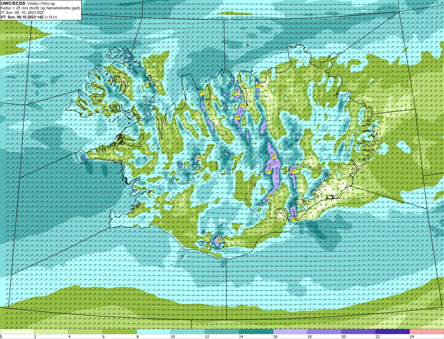Click the yellow gust label reading 28
The height and width of the screenshot is (339, 444).
[x=269, y=196]
